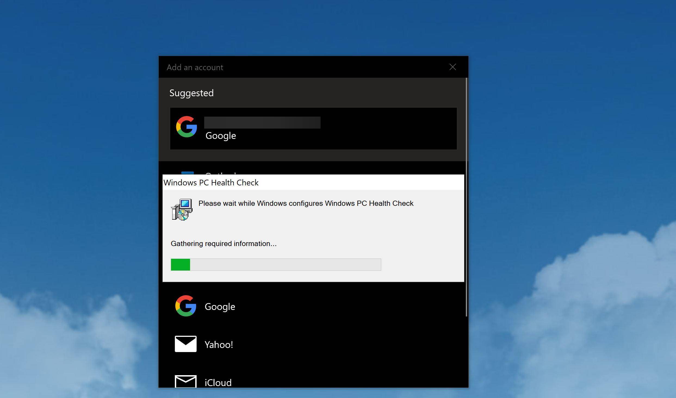Click the Google icon in account list
Image resolution: width=676 pixels, height=398 pixels.
pos(185,305)
